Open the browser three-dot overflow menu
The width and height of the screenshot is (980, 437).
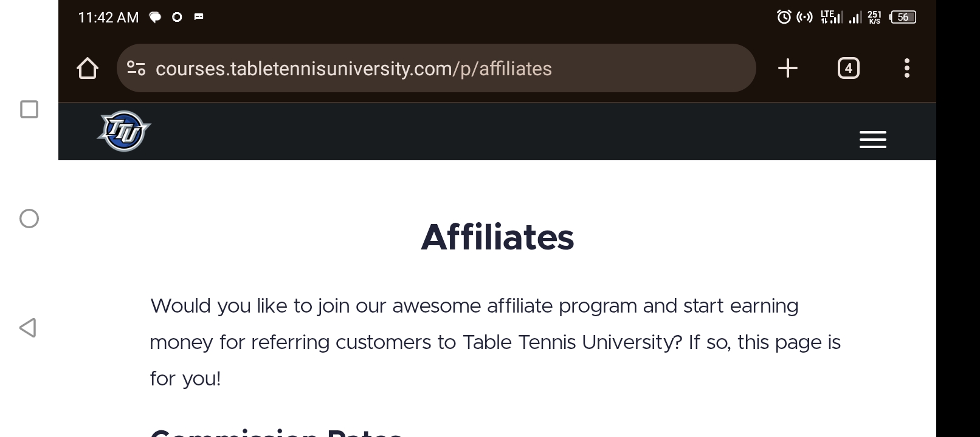(x=906, y=68)
